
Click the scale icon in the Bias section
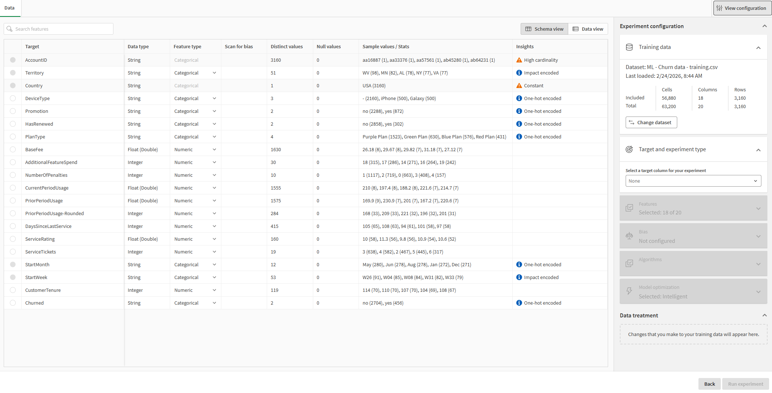(629, 236)
